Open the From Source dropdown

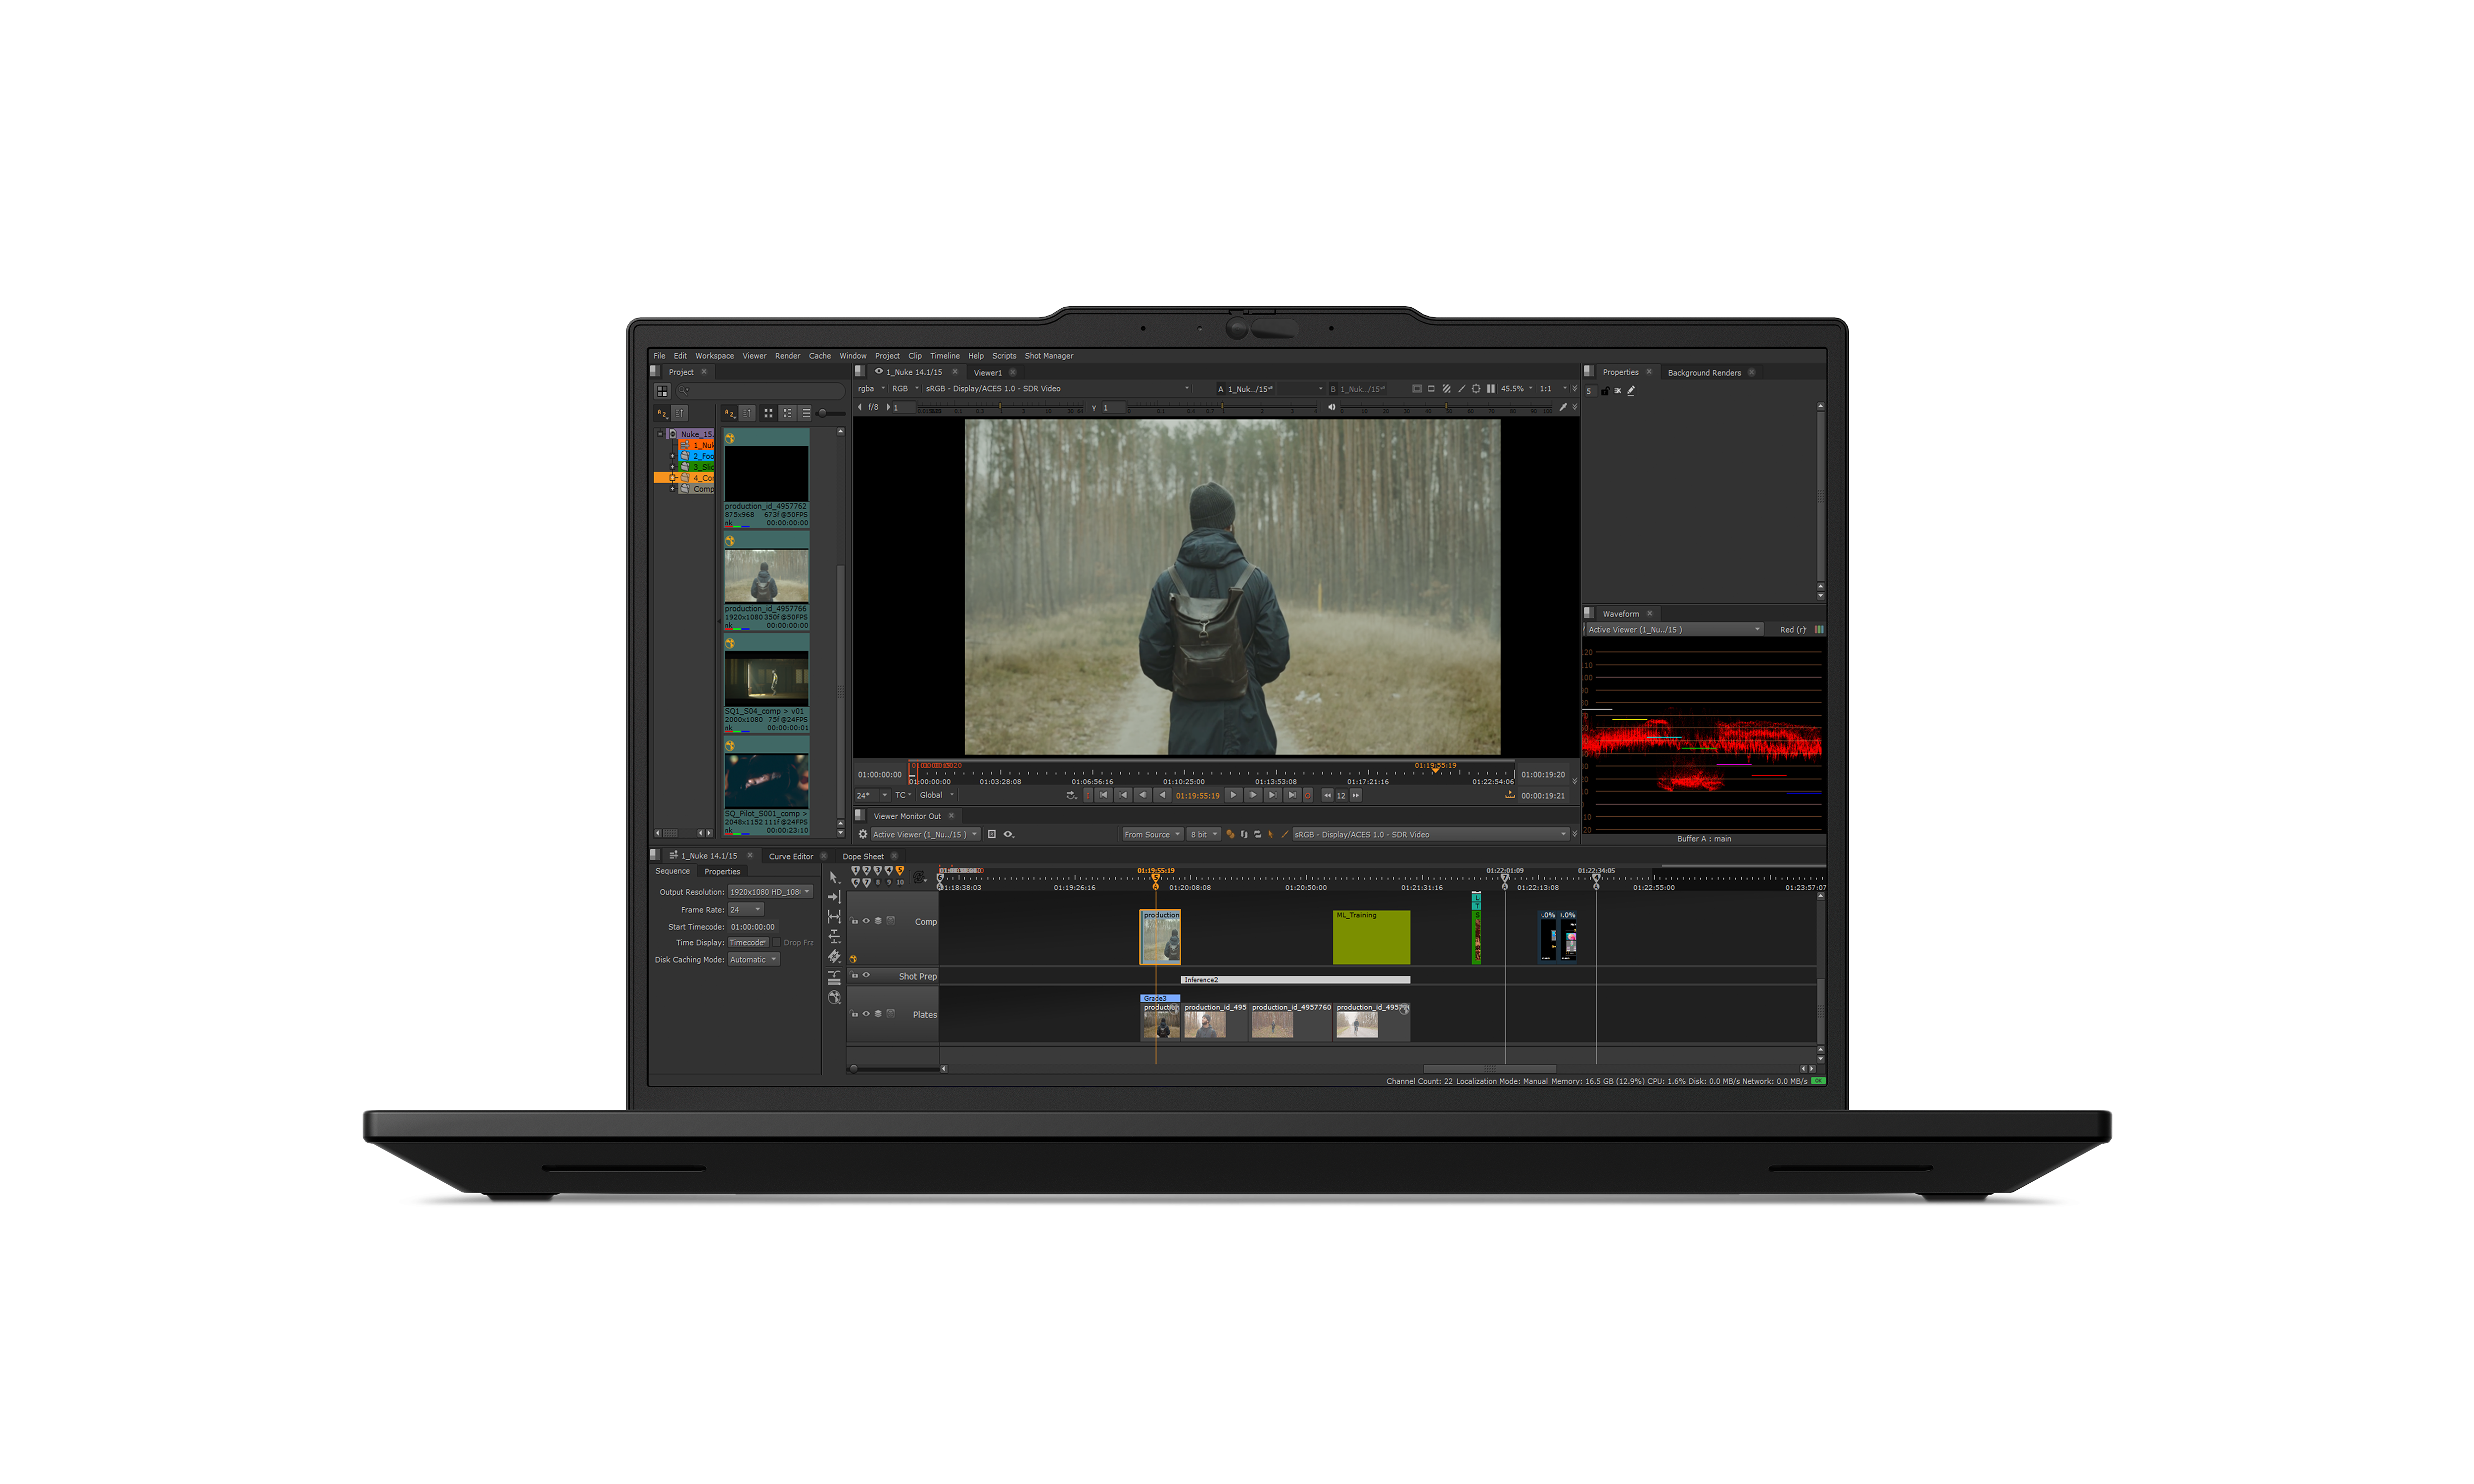coord(1152,834)
